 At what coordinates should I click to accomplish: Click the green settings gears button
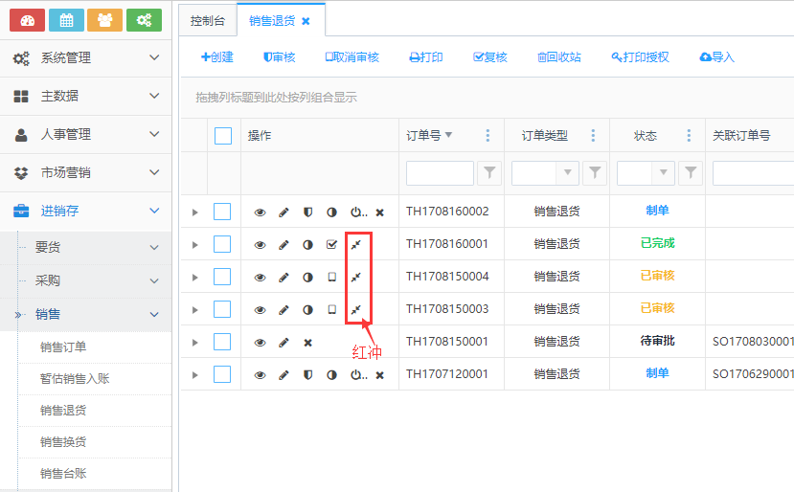(x=144, y=20)
